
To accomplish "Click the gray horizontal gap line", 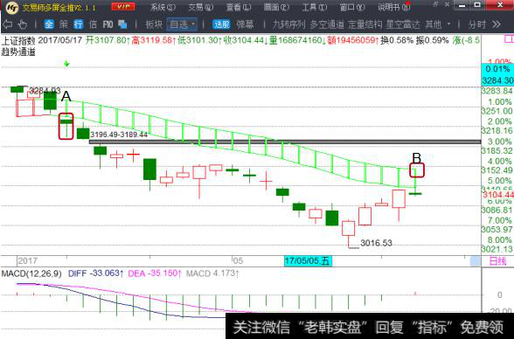I will pyautogui.click(x=285, y=142).
